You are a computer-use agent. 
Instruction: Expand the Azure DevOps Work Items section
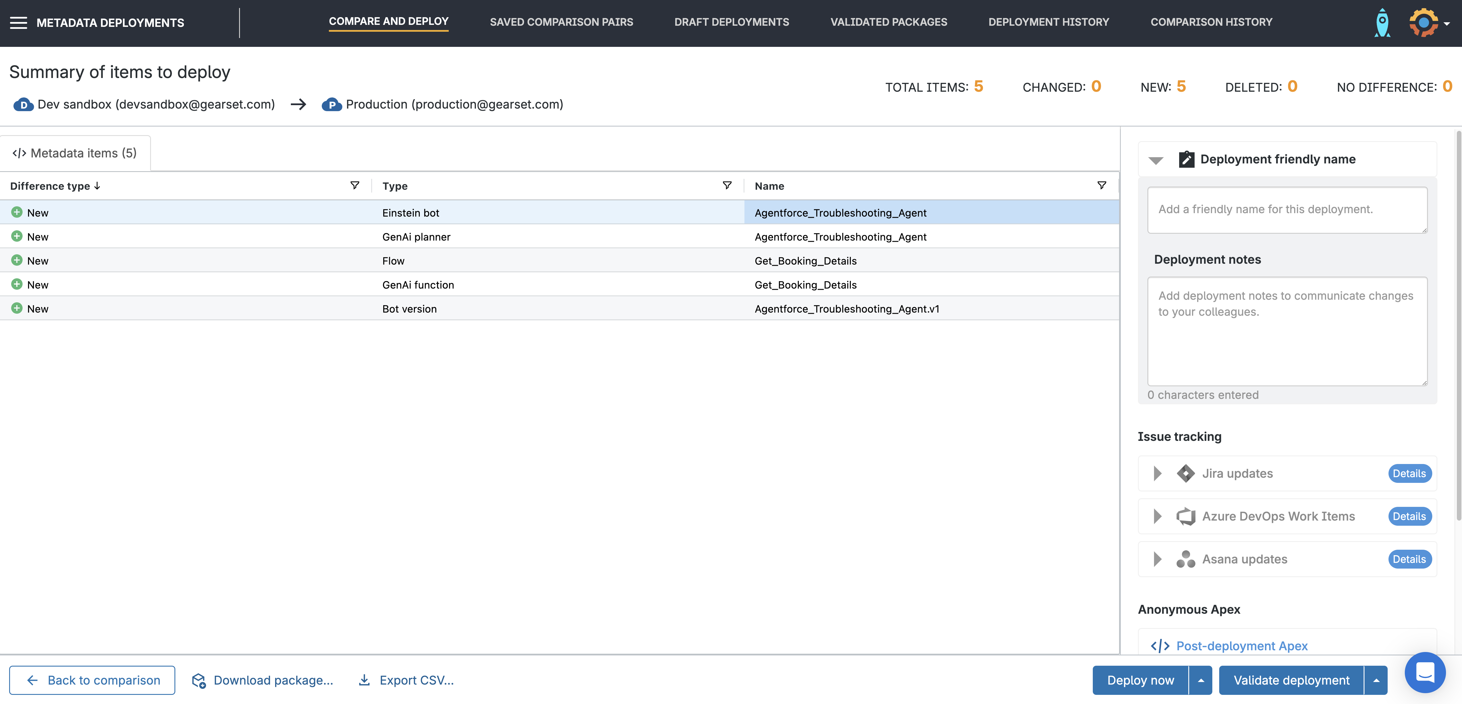pos(1158,516)
